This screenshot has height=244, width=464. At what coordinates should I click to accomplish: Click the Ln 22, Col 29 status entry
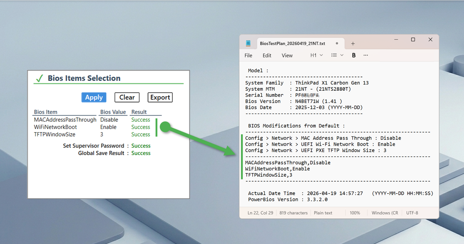(260, 213)
